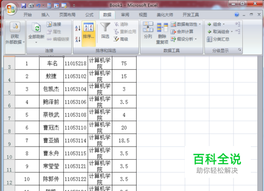Select cell containing 11053122

tap(76, 179)
